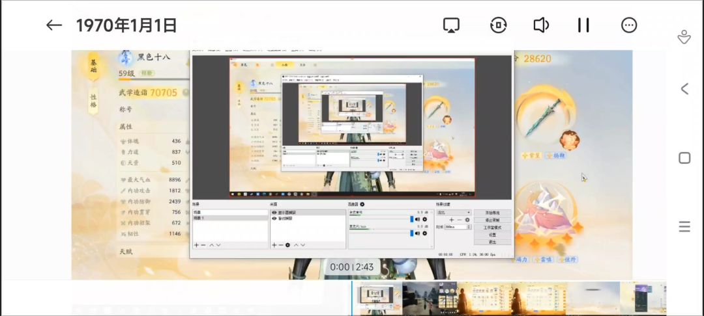Mute the video with the speaker icon
704x316 pixels.
click(x=541, y=25)
